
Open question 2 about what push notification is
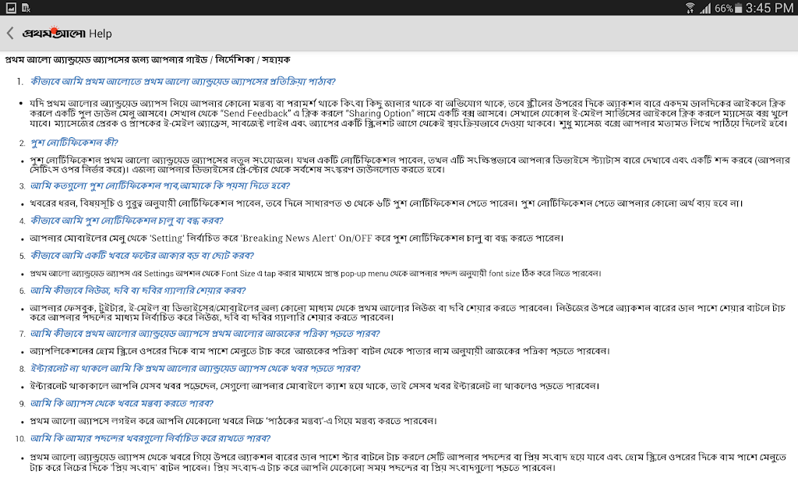[x=74, y=143]
